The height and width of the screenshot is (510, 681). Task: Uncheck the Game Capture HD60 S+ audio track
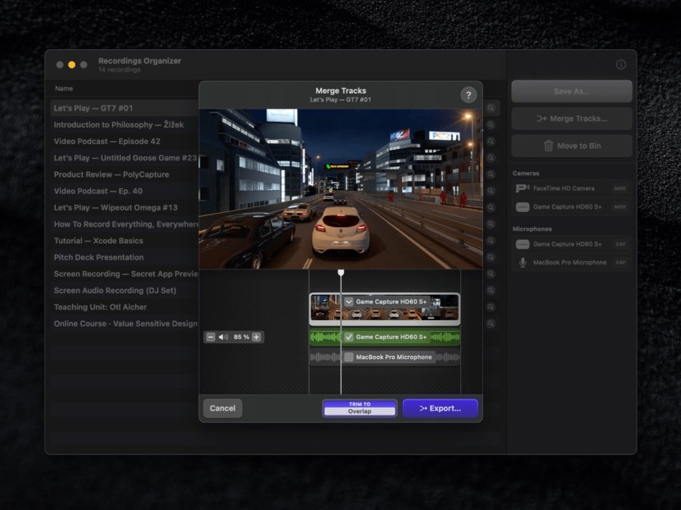coord(349,337)
